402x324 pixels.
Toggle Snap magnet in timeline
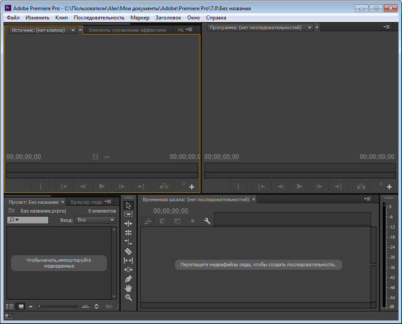(x=162, y=221)
